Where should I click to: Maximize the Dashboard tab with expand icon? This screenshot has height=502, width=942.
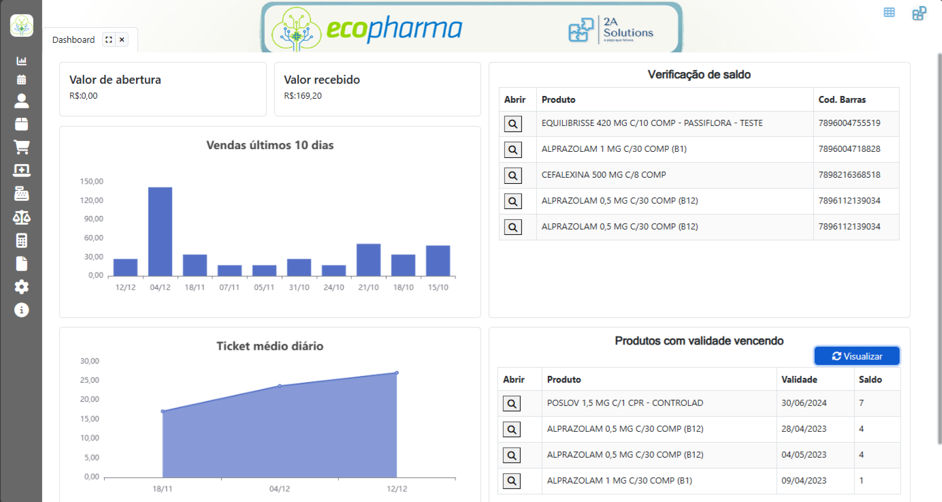coord(108,40)
